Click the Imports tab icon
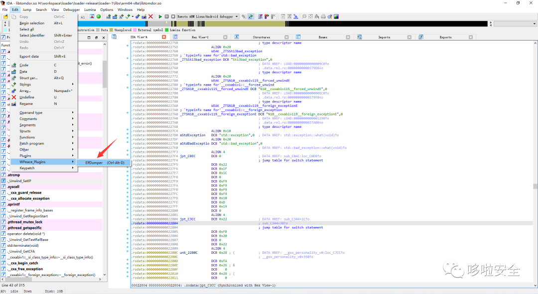 [359, 37]
